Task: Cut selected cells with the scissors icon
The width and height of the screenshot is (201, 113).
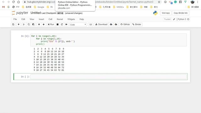Action: click(x=24, y=24)
